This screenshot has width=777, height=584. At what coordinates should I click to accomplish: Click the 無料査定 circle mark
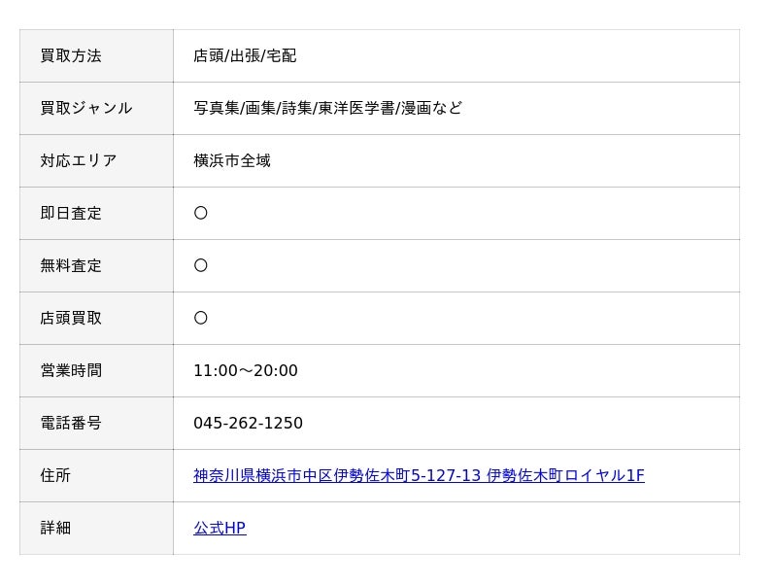click(201, 265)
